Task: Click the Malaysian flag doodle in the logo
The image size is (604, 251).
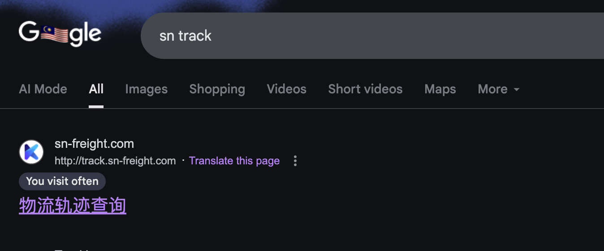Action: pyautogui.click(x=55, y=34)
